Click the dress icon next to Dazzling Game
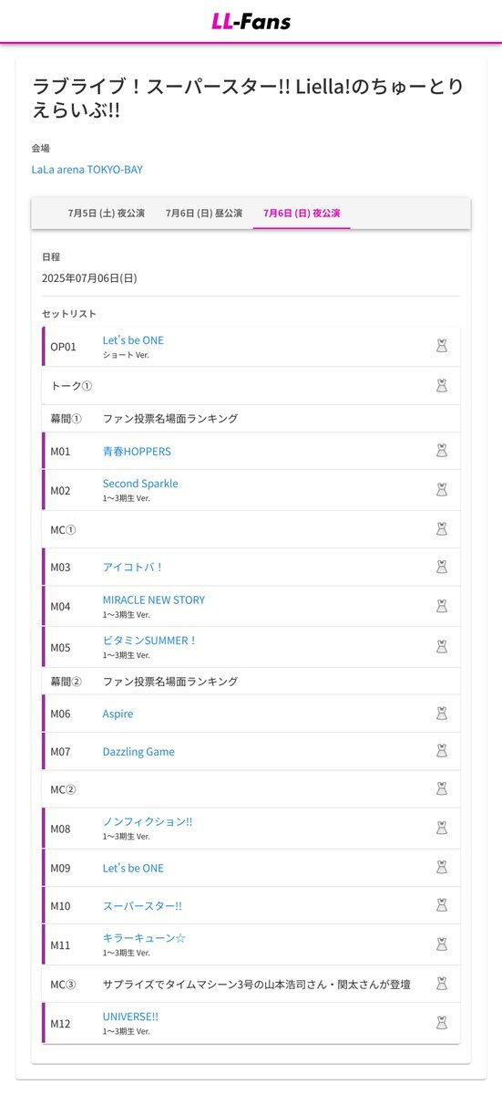Screen dimensions: 502x1095 [442, 751]
